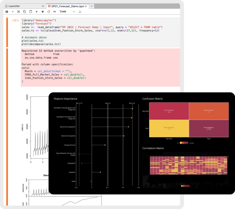Restart and run all cells with the fast-forward icon
Screen dimensions: 235x209
[54, 12]
